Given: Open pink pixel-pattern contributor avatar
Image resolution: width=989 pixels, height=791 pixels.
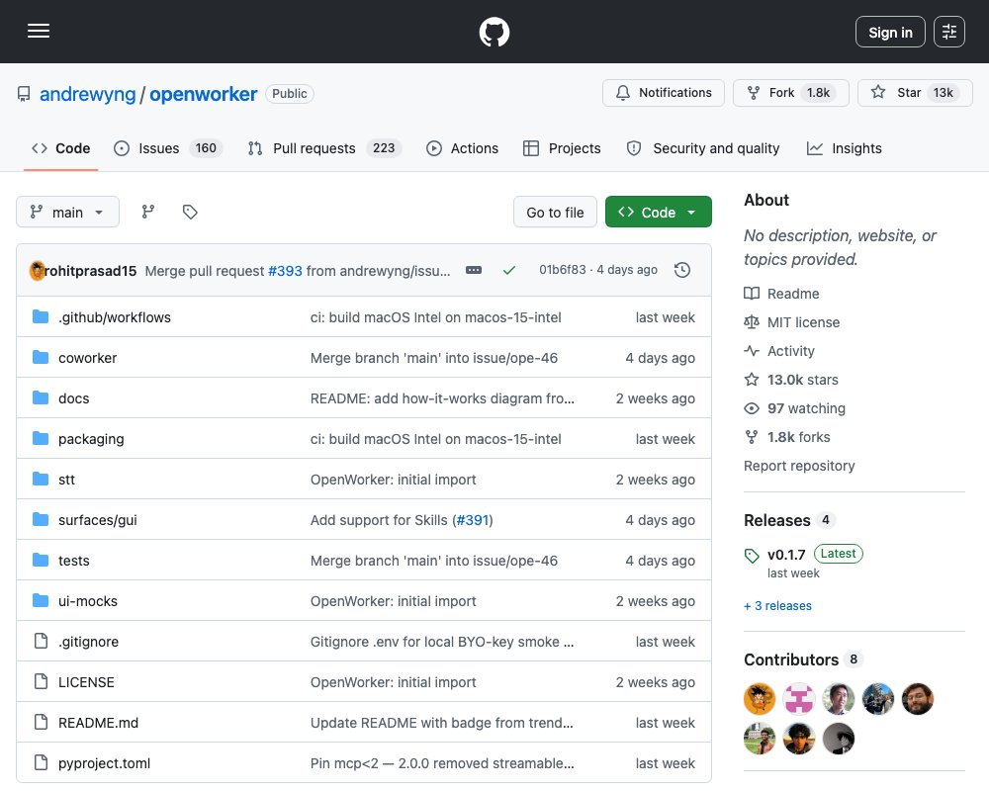Looking at the screenshot, I should pos(798,699).
